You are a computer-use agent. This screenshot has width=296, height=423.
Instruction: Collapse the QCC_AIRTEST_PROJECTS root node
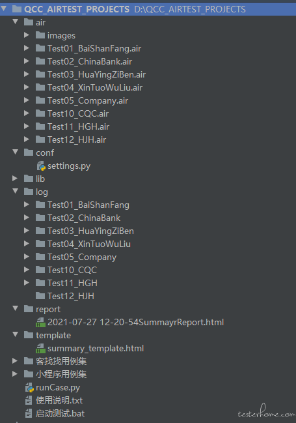[3, 8]
